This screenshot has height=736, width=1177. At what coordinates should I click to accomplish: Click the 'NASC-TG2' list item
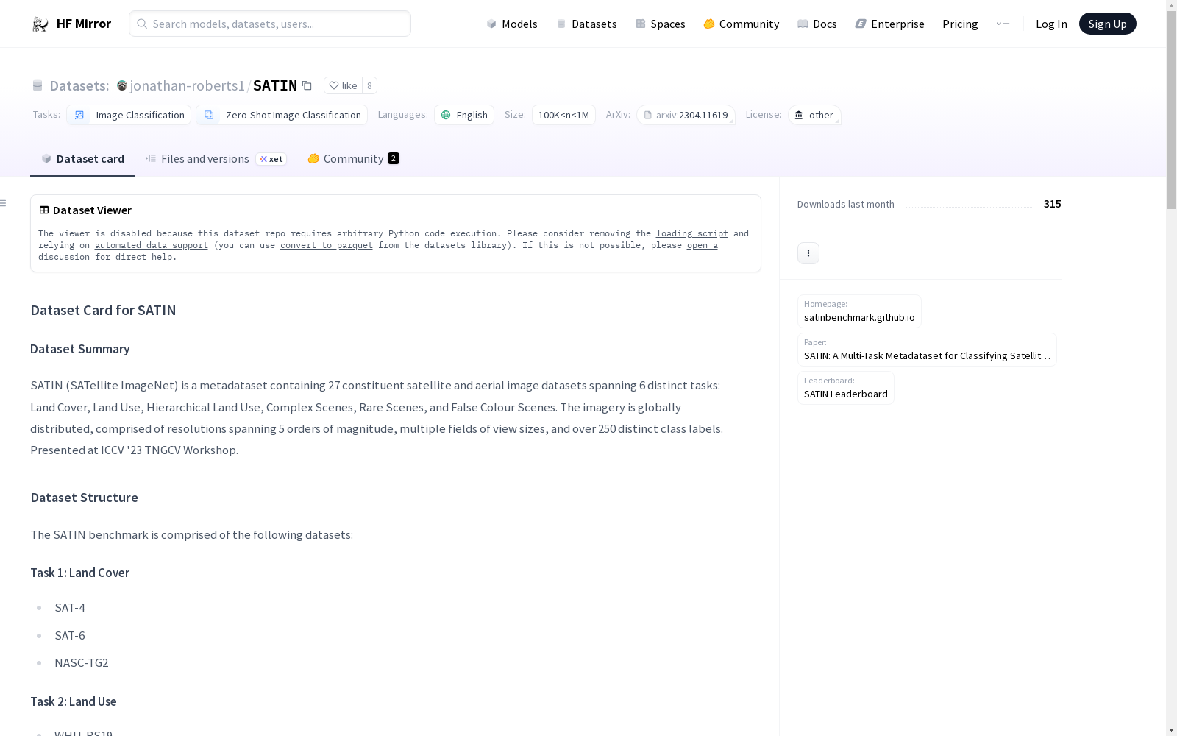pyautogui.click(x=82, y=662)
